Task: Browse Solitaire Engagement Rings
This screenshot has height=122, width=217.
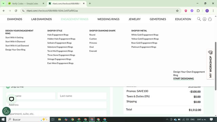Action: click(x=60, y=43)
